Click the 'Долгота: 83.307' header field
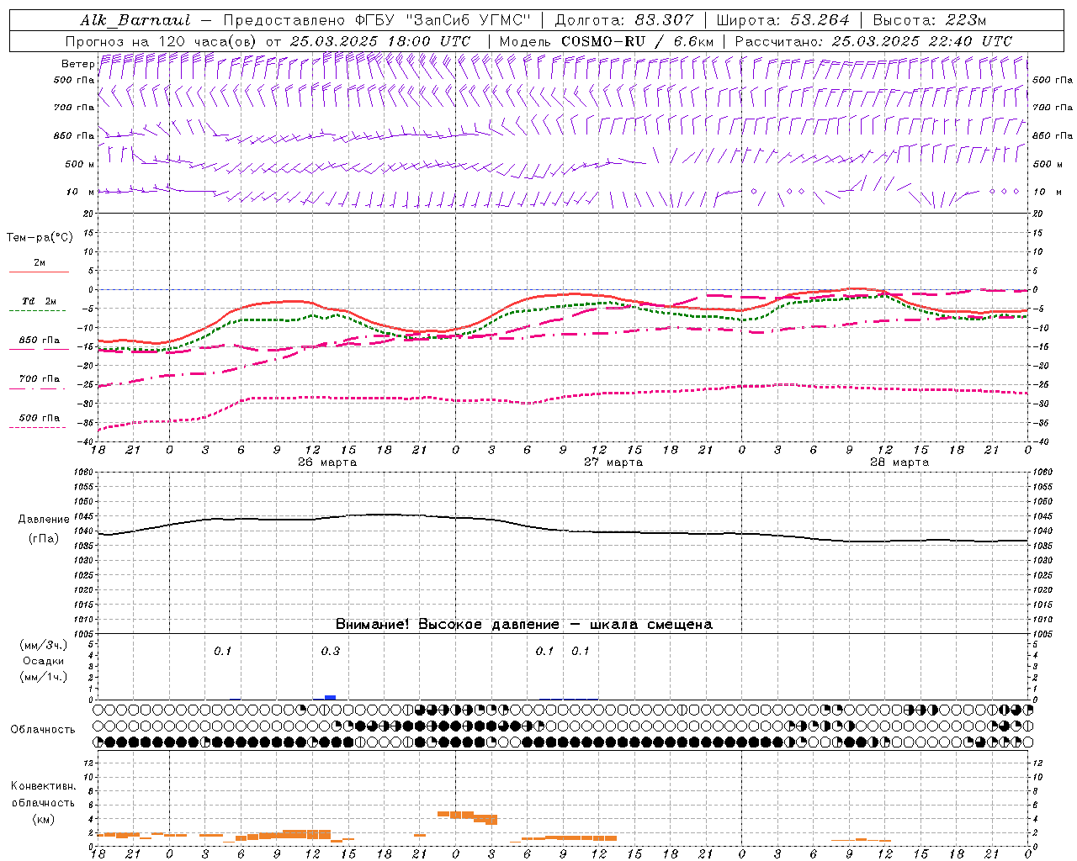This screenshot has height=861, width=1077. [624, 20]
